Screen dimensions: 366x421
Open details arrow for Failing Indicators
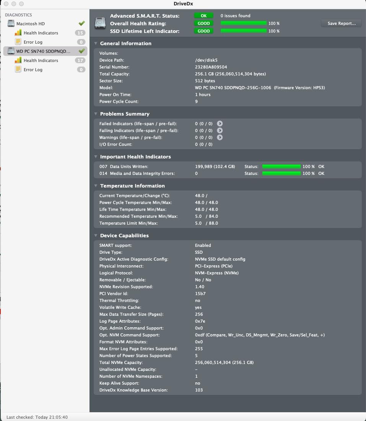220,131
